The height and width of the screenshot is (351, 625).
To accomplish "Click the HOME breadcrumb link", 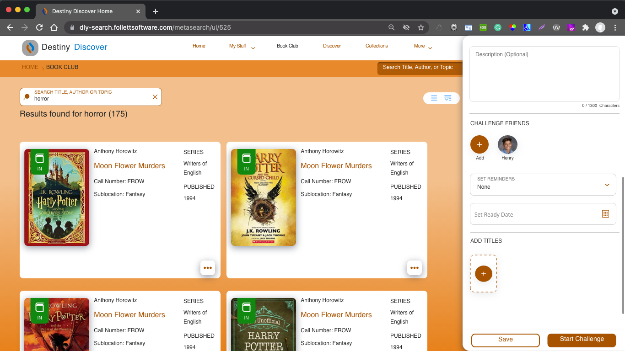I will pos(30,67).
